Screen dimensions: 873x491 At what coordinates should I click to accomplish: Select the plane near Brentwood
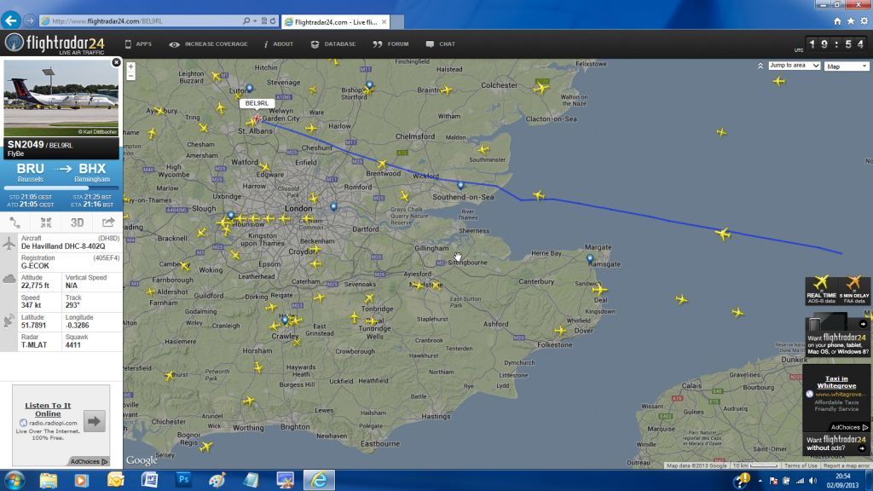point(381,164)
